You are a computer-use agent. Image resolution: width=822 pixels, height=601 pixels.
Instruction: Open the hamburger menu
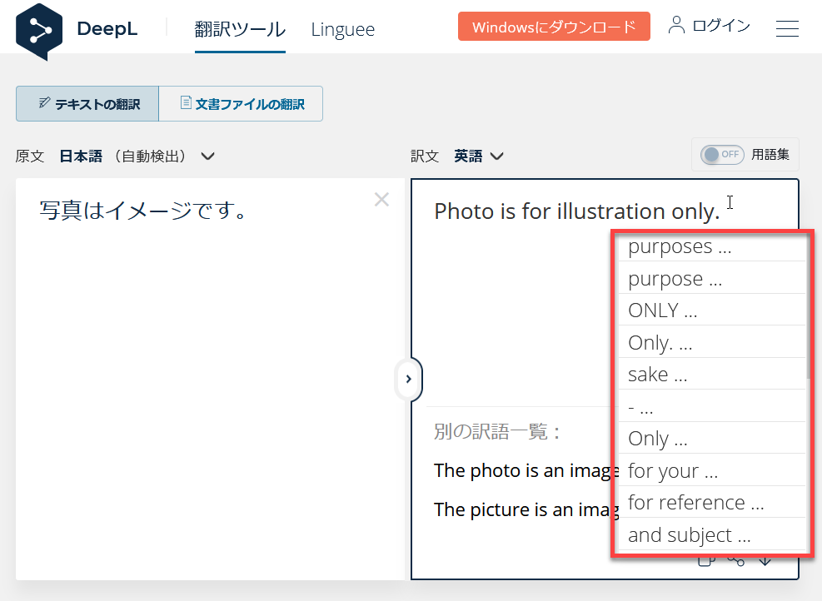787,28
